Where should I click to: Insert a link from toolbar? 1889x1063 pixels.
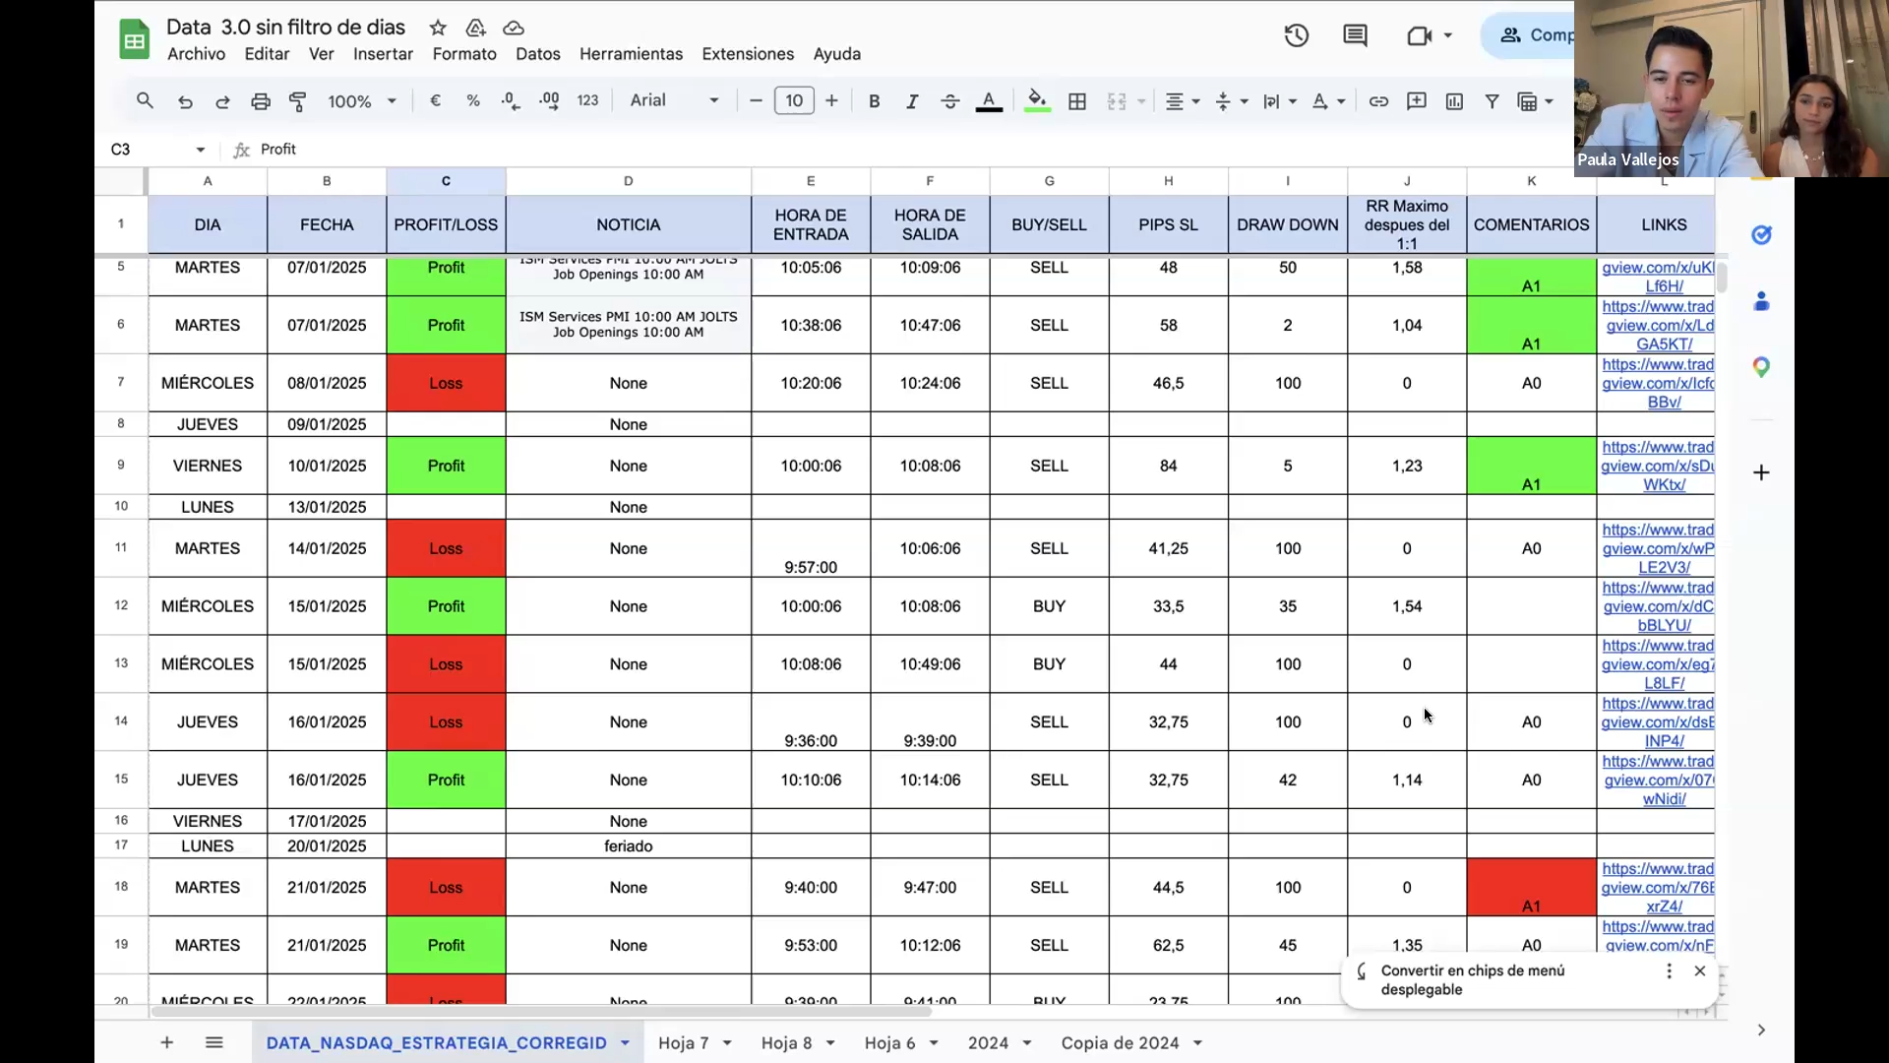[x=1378, y=101]
